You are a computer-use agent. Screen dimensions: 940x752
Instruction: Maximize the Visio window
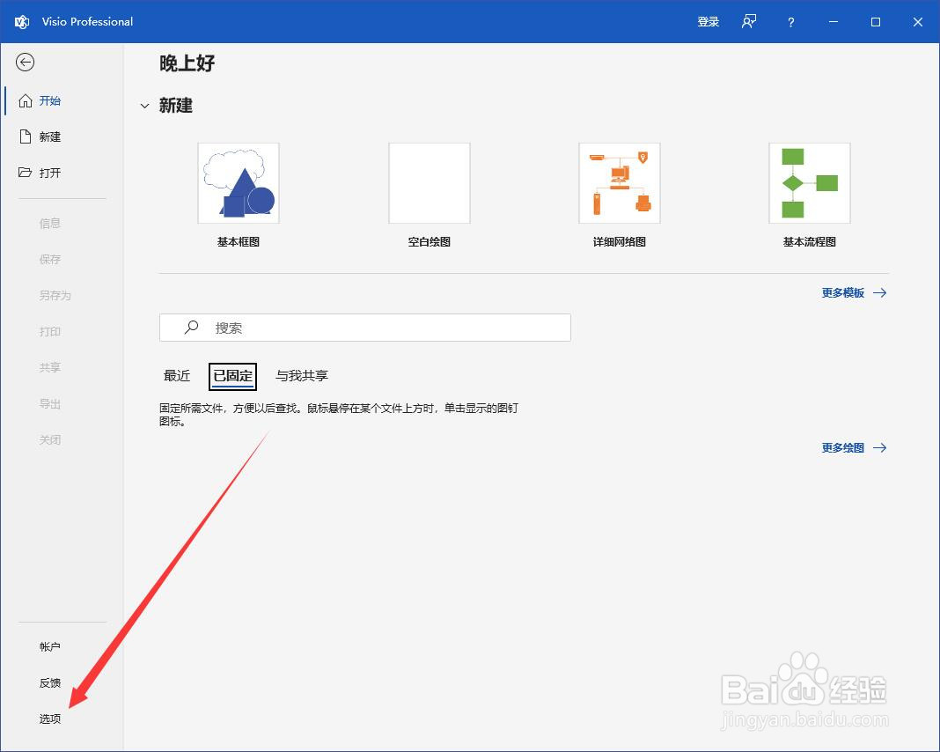coord(875,22)
